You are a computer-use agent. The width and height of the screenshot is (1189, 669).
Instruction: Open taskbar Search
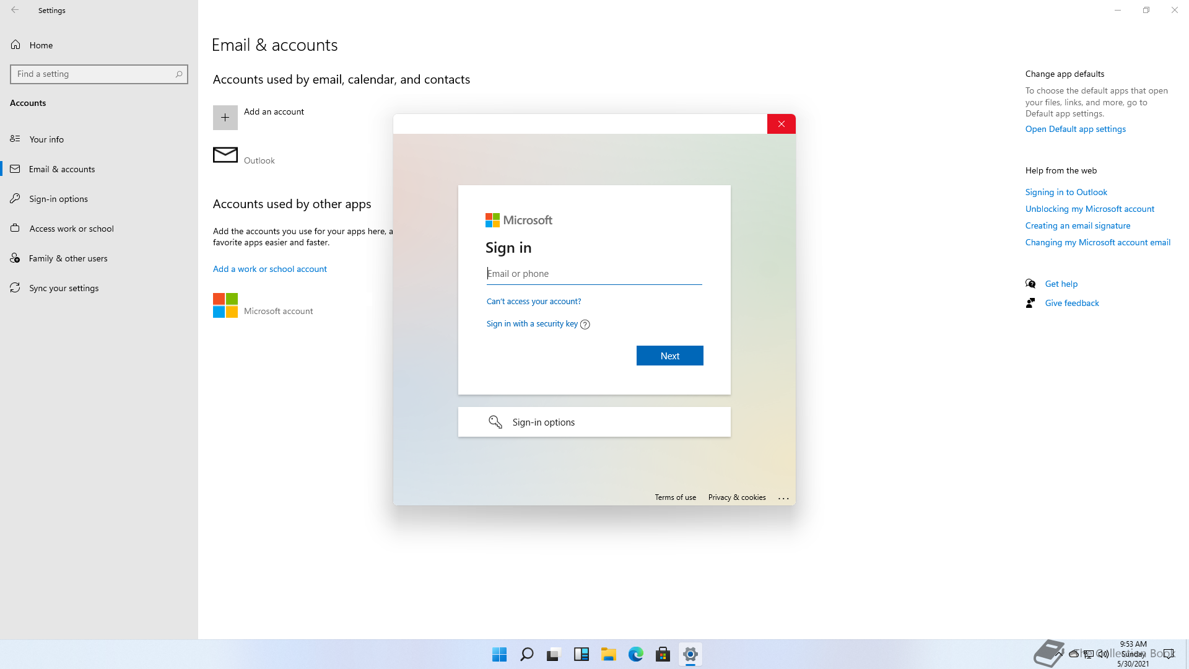pyautogui.click(x=527, y=654)
